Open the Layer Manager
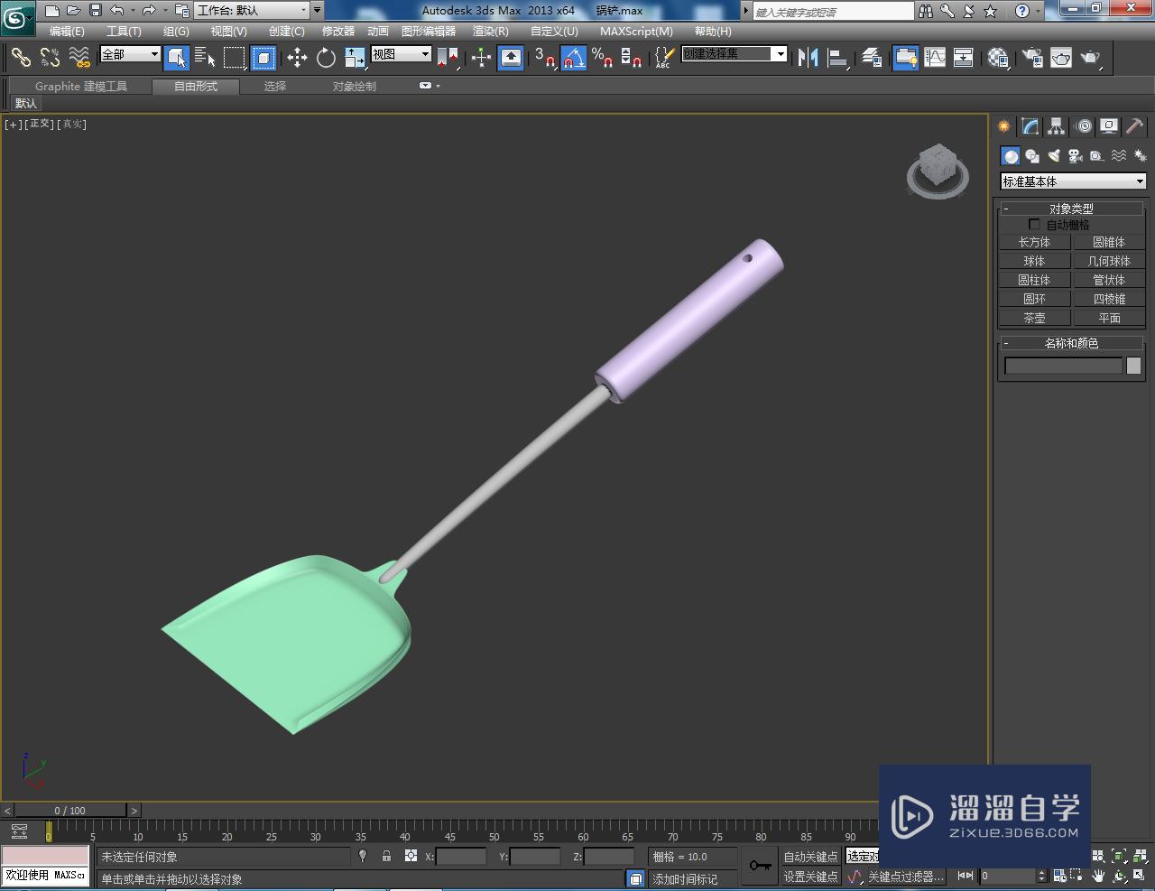 coord(871,58)
